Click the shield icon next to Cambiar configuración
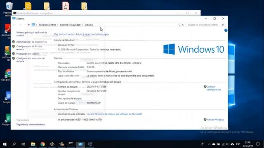 [x=205, y=87]
